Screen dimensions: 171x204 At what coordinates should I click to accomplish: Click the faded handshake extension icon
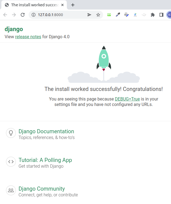[144, 15]
